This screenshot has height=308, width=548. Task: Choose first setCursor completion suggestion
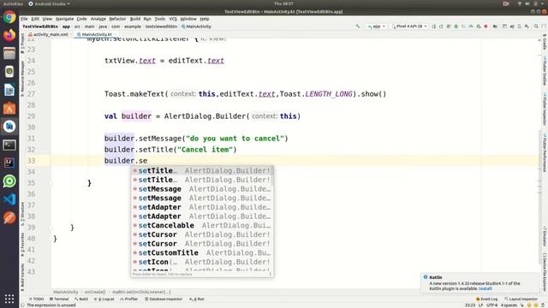202,234
